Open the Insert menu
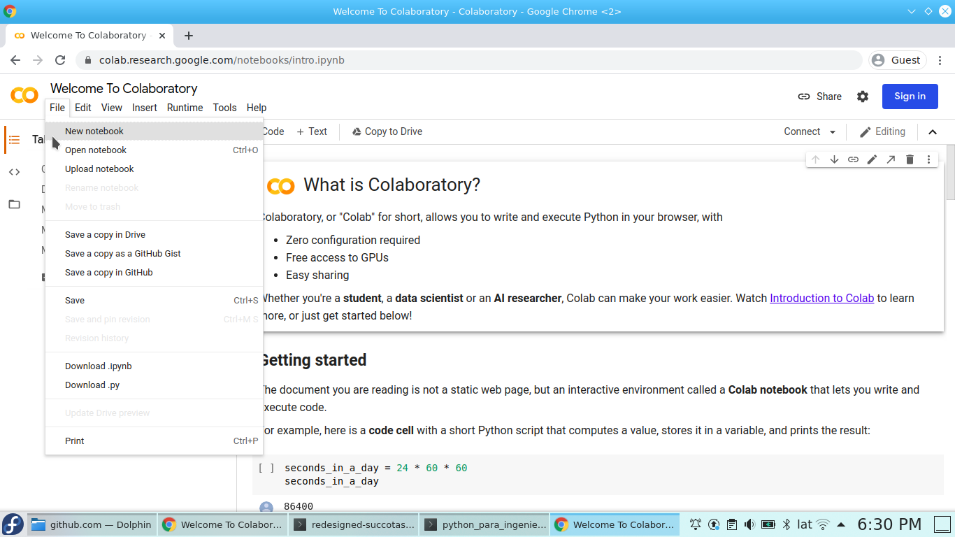This screenshot has height=537, width=955. click(x=145, y=108)
